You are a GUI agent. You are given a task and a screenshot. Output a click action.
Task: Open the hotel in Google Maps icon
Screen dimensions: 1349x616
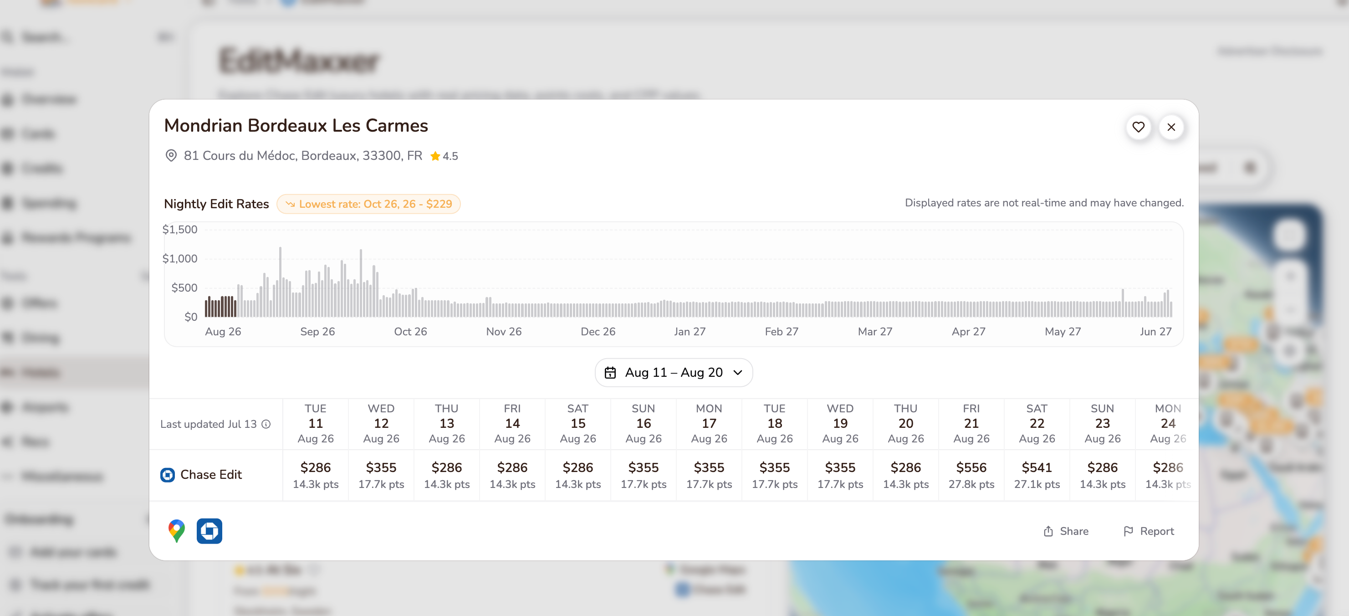coord(176,531)
